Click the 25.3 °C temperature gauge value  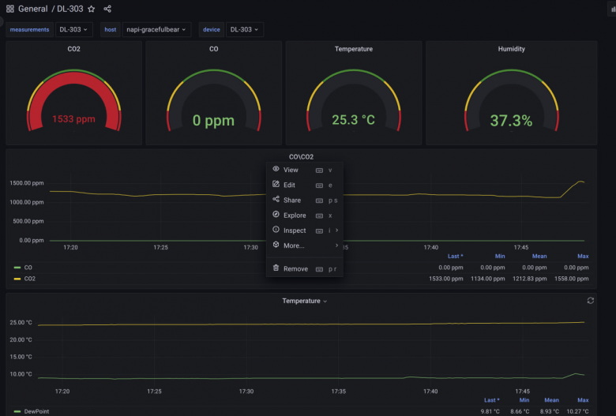coord(353,120)
